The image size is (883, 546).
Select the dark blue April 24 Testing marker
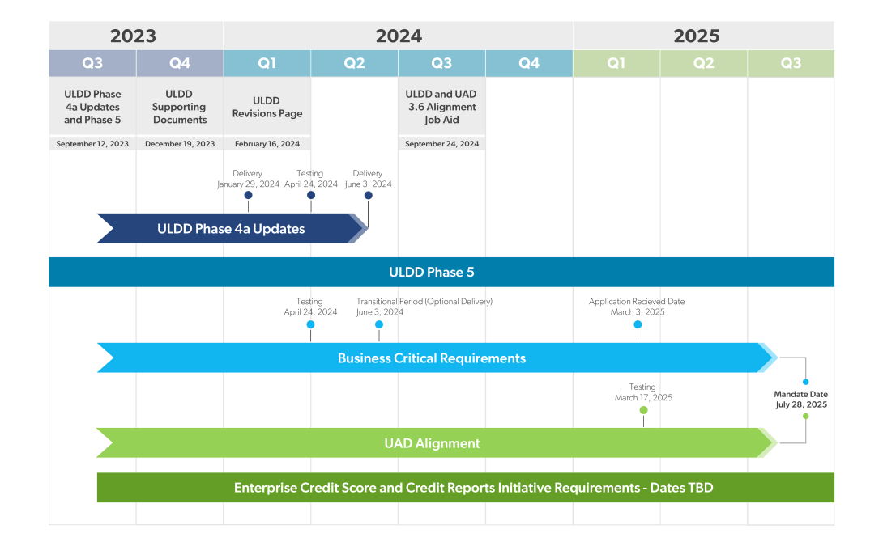[311, 195]
